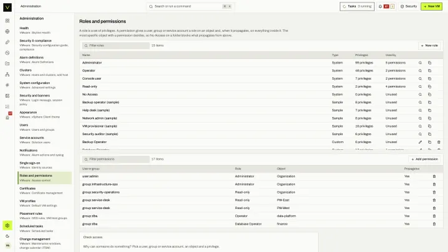
Task: Edit the Backup Operator custom role
Action: pos(420,142)
